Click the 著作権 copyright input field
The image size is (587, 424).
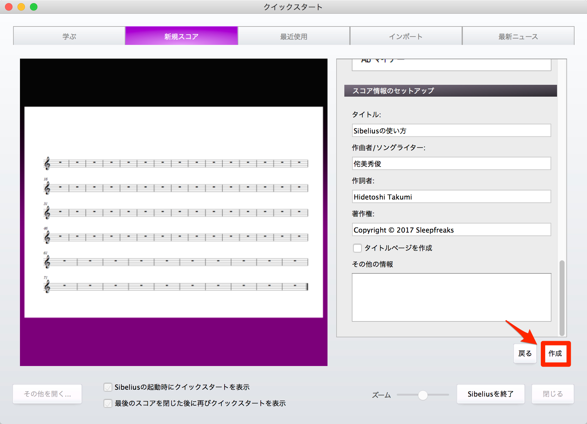click(x=451, y=230)
